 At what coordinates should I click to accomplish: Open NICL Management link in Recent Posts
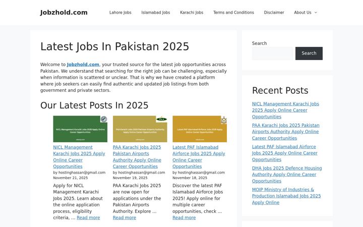[285, 110]
